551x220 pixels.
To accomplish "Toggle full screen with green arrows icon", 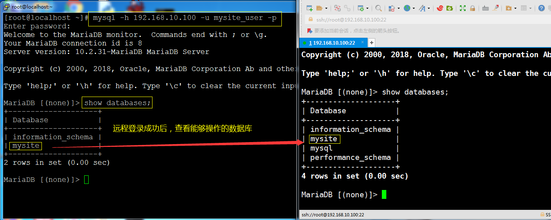I will coord(463,8).
